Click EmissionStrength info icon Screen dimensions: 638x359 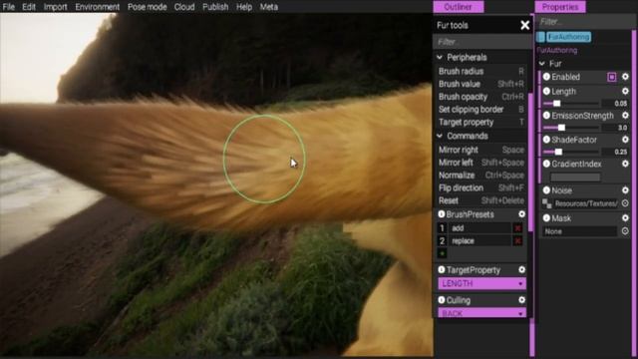pyautogui.click(x=546, y=116)
